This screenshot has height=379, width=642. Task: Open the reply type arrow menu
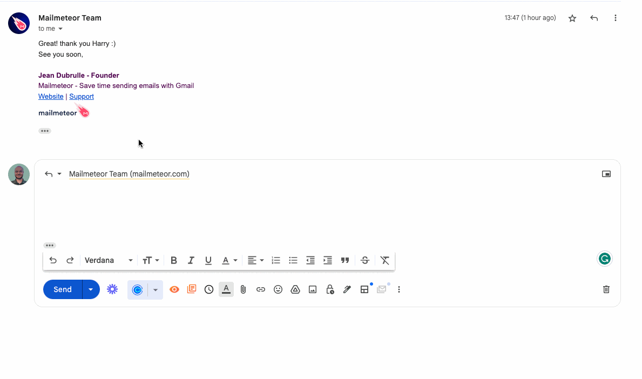pyautogui.click(x=59, y=174)
